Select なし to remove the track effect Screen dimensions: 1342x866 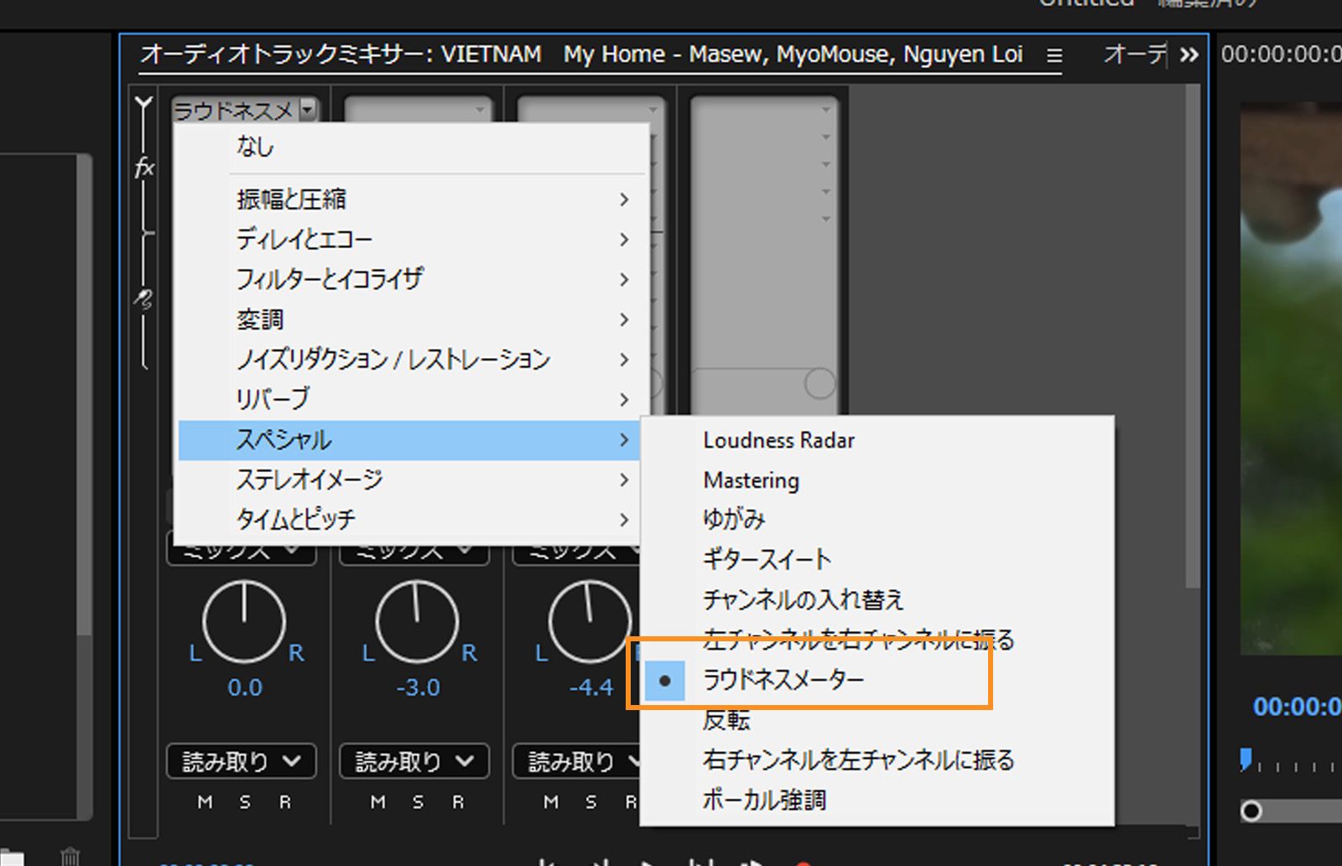(x=256, y=146)
